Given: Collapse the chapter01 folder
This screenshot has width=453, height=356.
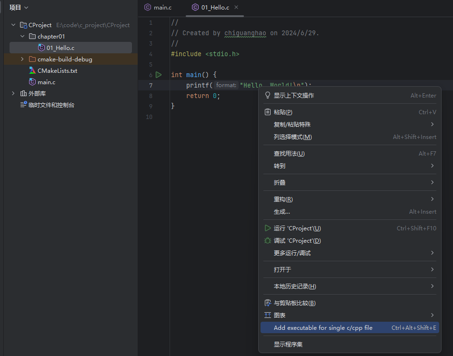Looking at the screenshot, I should (x=22, y=37).
